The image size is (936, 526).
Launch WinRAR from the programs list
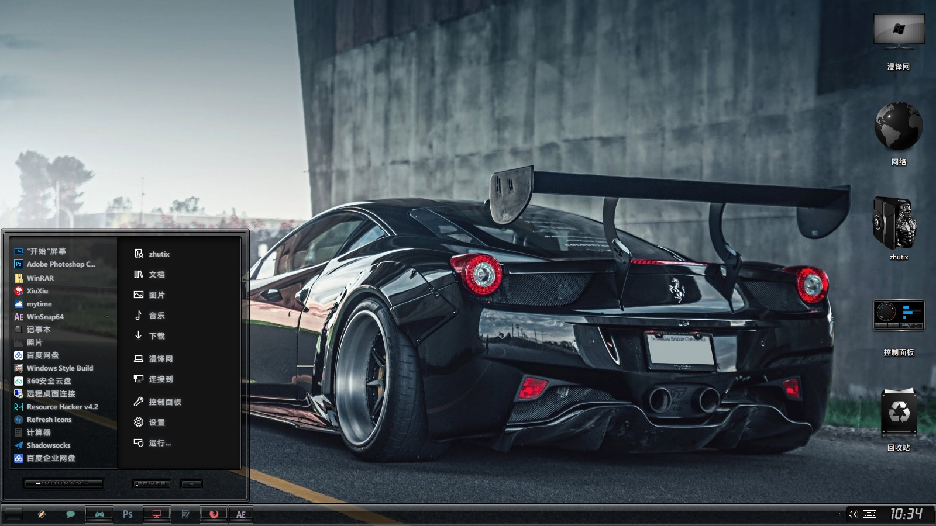click(x=40, y=278)
